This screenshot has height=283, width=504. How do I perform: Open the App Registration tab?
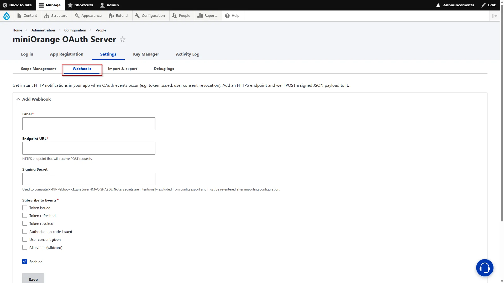[x=67, y=54]
